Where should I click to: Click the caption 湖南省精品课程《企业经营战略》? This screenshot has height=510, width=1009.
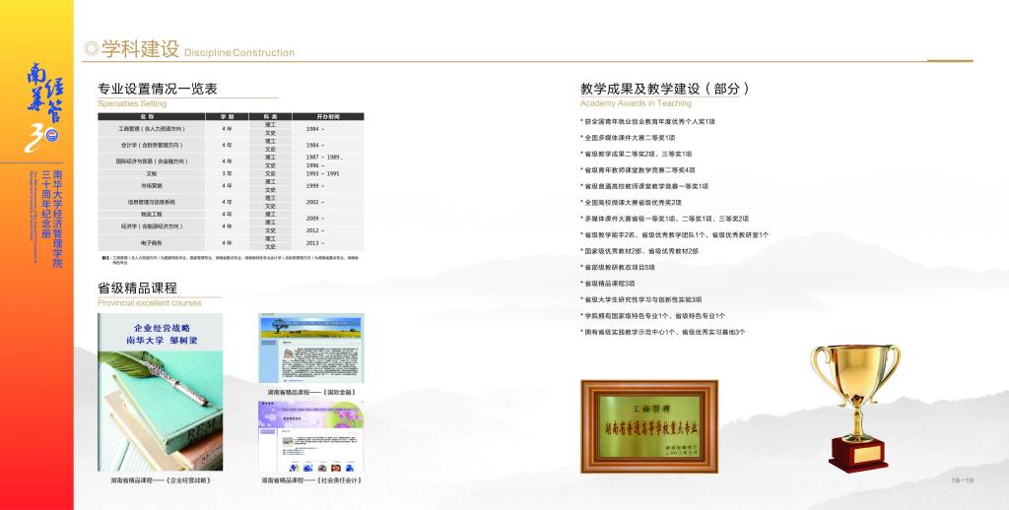[160, 479]
